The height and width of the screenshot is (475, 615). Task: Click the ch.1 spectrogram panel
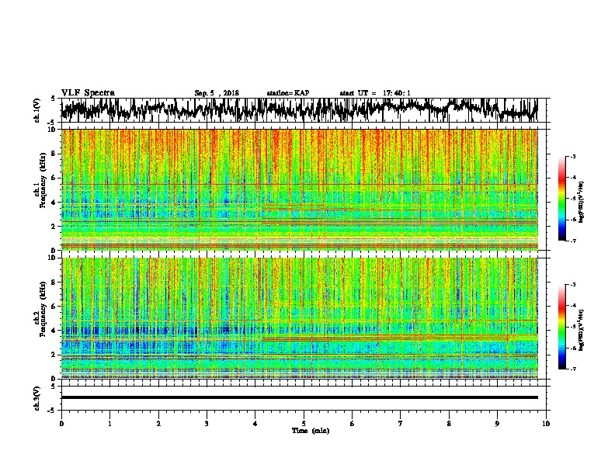click(x=299, y=189)
